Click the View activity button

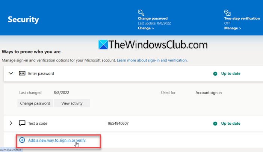72,103
